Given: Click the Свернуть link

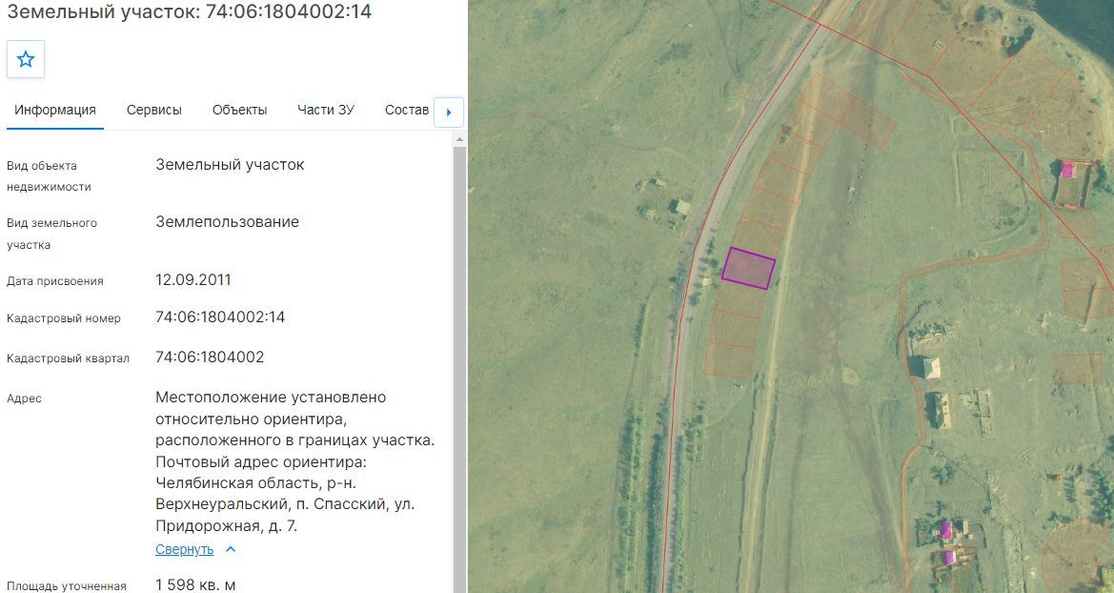Looking at the screenshot, I should [184, 549].
